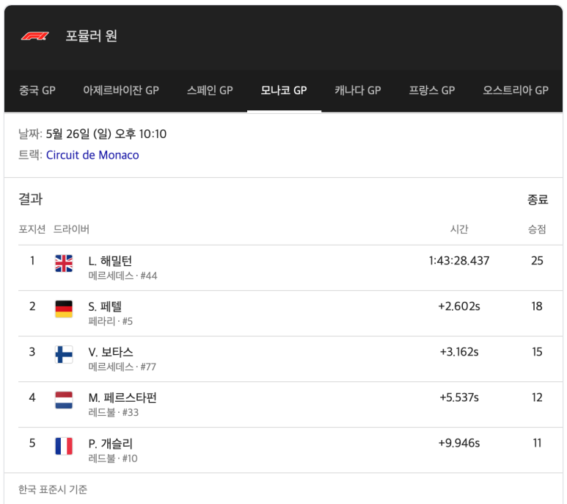Open the 캐나다 GP tab
This screenshot has height=504, width=567.
(x=358, y=90)
